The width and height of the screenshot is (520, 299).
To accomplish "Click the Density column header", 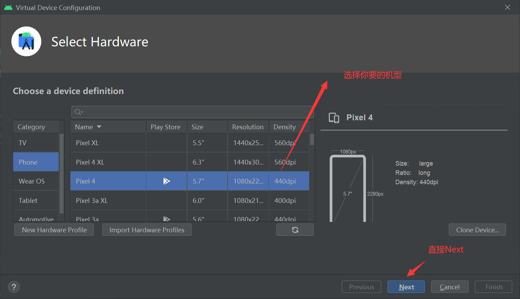I will [289, 127].
